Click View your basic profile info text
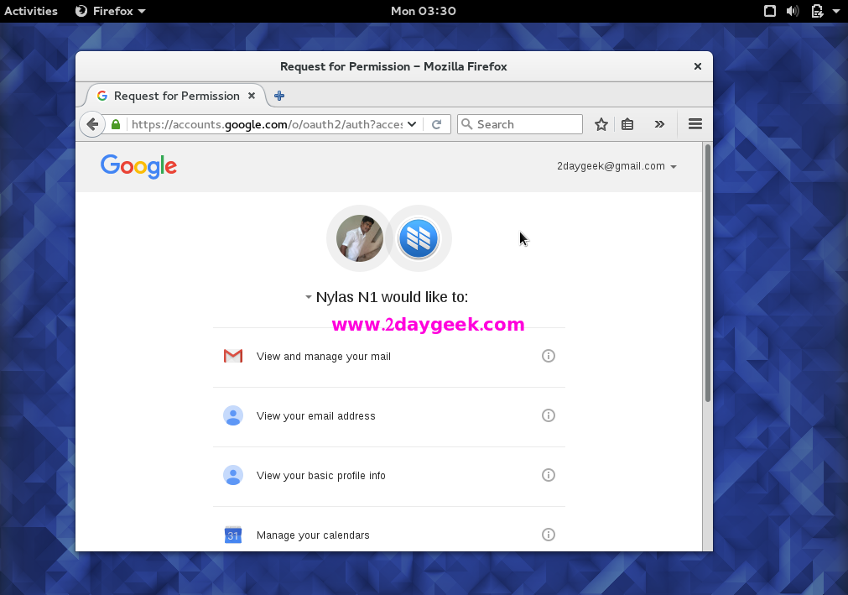Viewport: 848px width, 595px height. point(320,476)
